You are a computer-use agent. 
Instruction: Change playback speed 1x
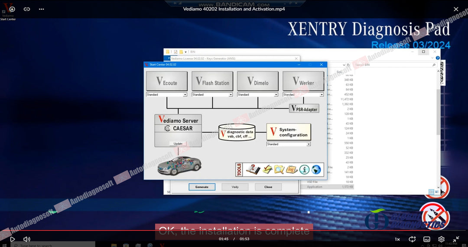coord(397,239)
